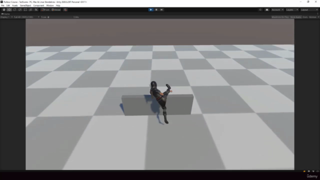Select the Game view tab
The image size is (320, 180).
click(x=5, y=14)
